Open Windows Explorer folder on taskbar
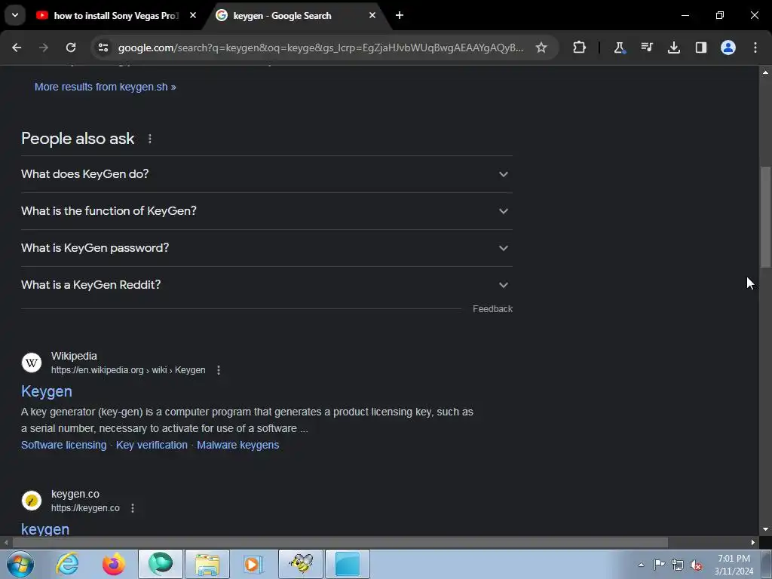Screen dimensions: 772x579 pos(207,564)
